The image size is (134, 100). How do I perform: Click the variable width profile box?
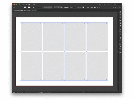tap(47, 7)
